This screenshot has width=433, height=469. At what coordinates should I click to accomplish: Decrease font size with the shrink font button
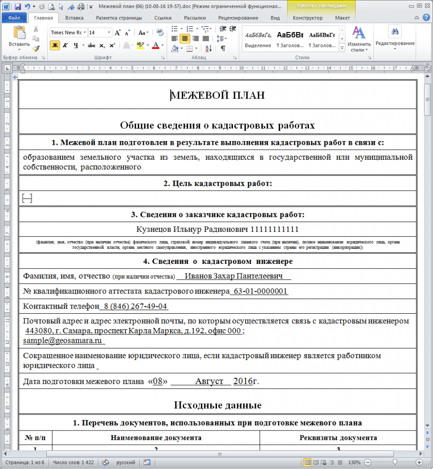128,33
